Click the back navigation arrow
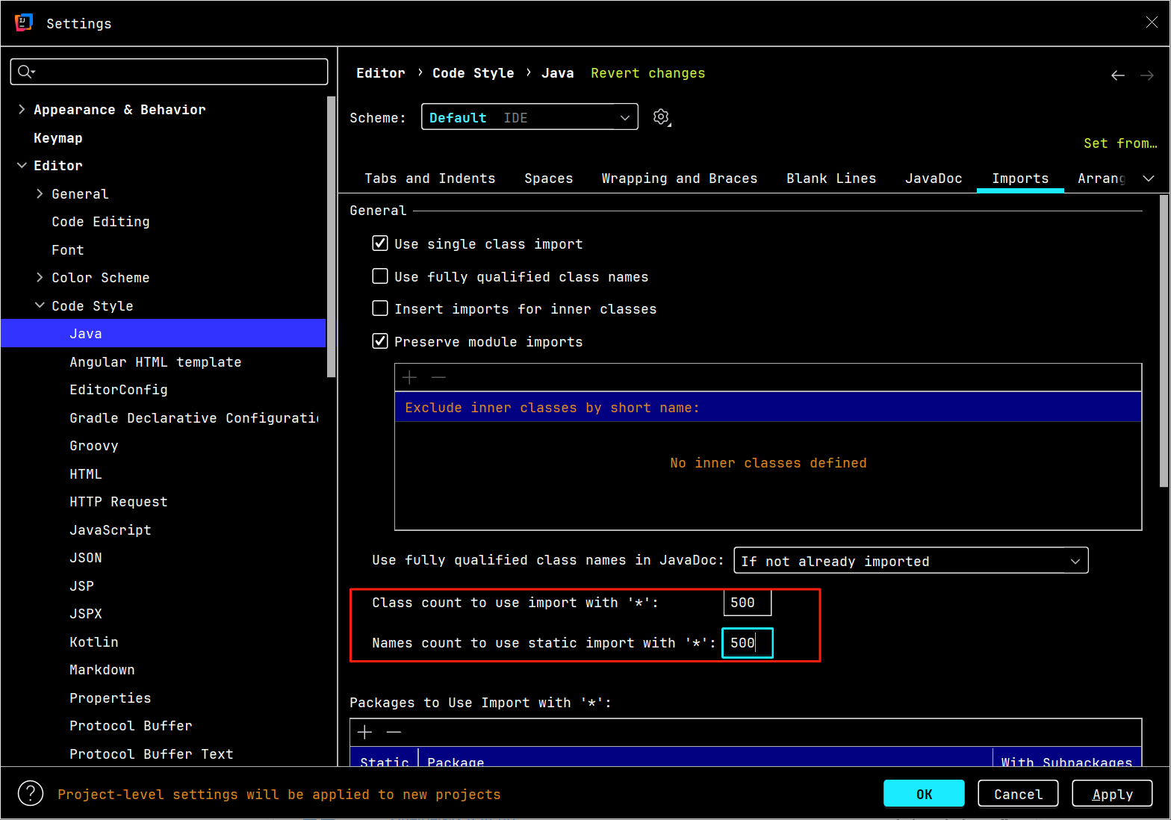This screenshot has width=1171, height=820. point(1117,75)
